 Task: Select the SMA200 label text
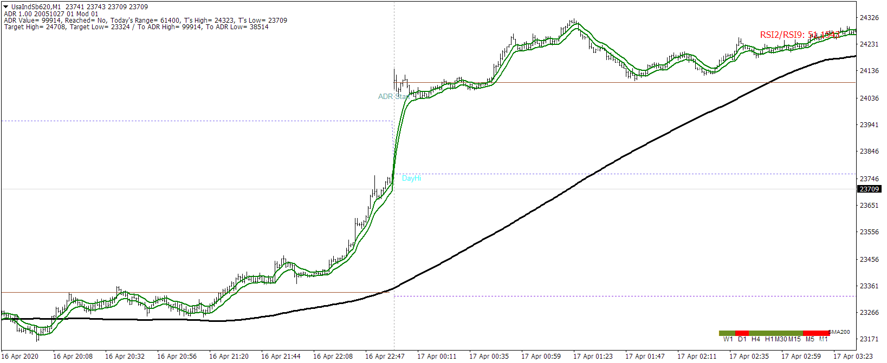(839, 332)
